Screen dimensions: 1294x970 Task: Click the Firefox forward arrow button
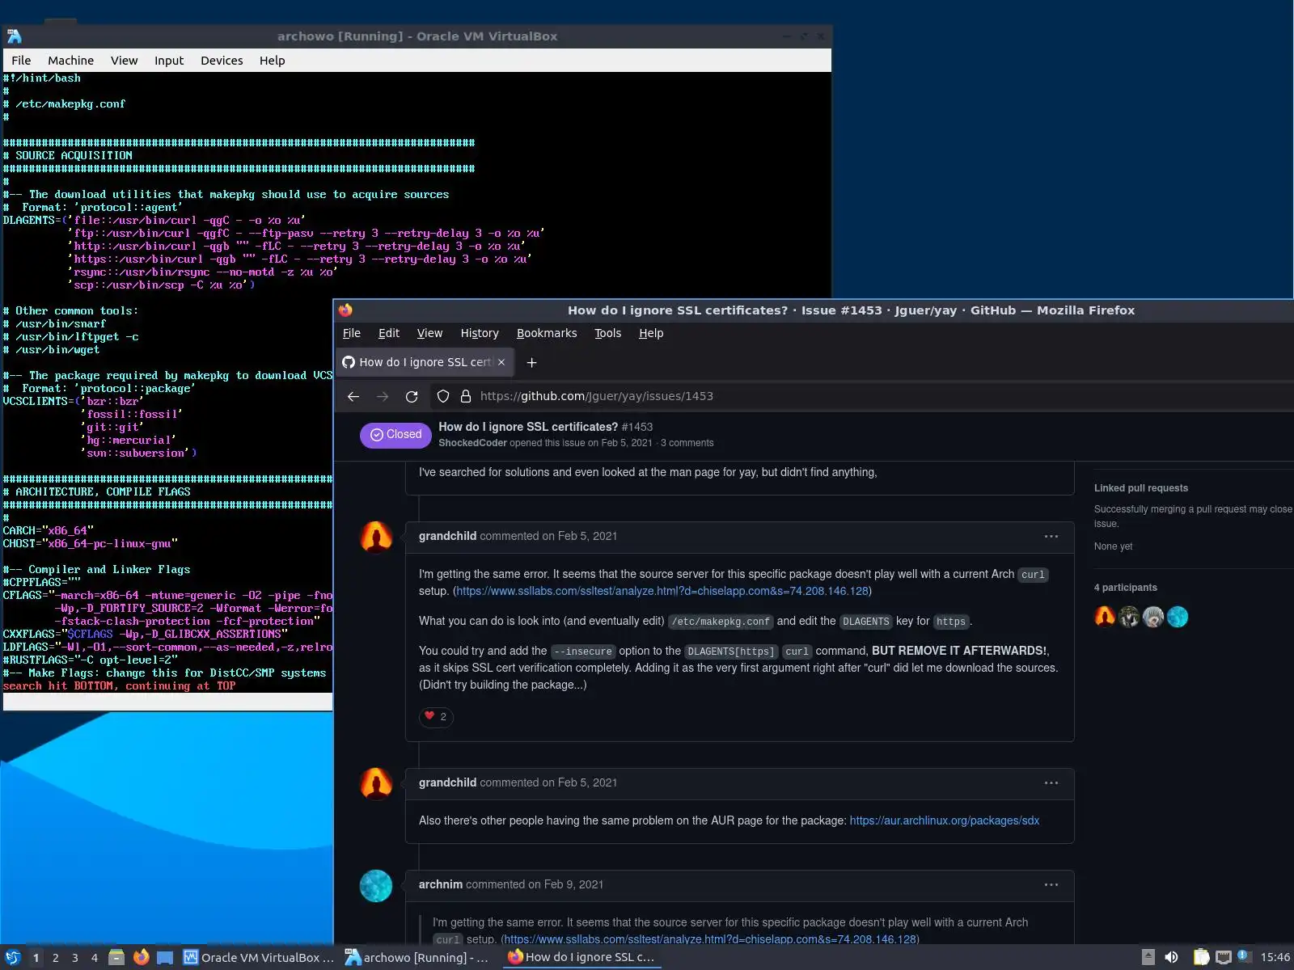pos(383,396)
